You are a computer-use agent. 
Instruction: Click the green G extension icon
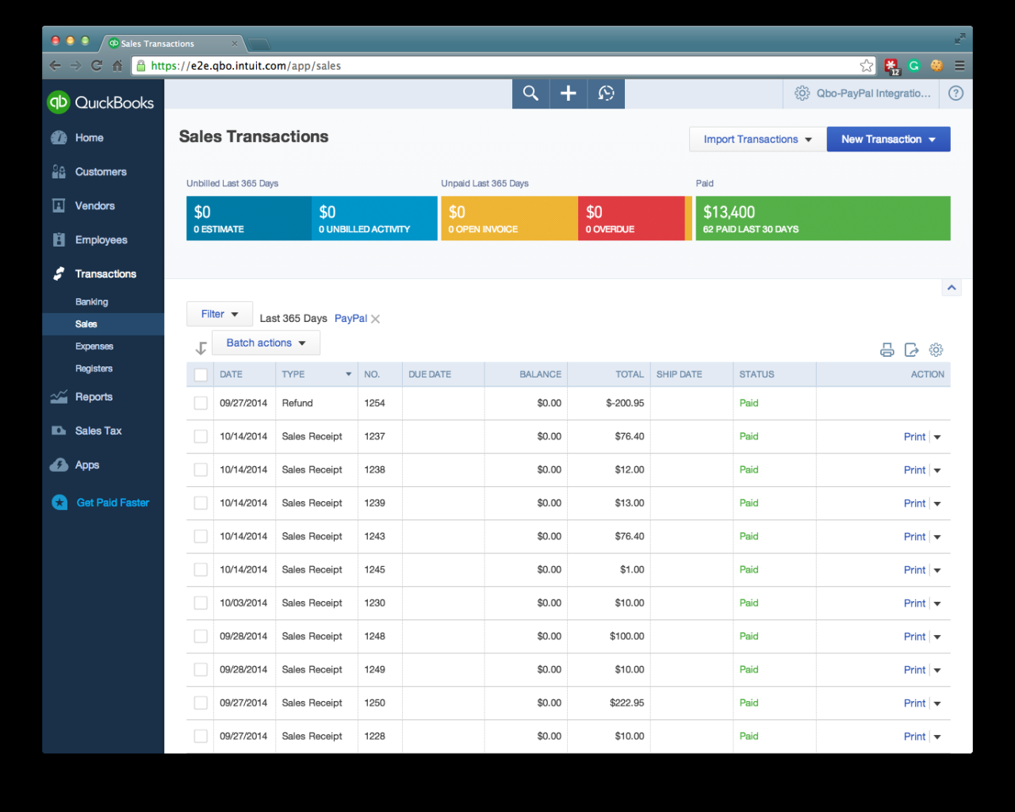(x=914, y=66)
